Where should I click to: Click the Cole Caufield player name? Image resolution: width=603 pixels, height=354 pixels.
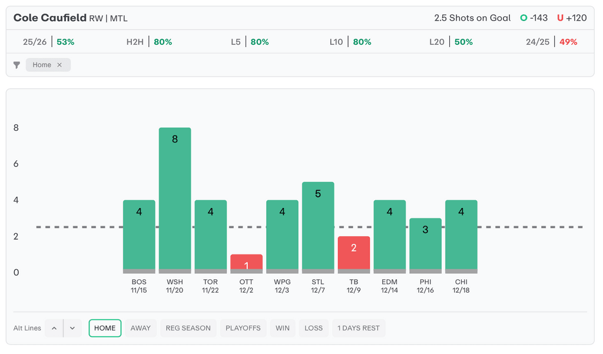pos(50,18)
